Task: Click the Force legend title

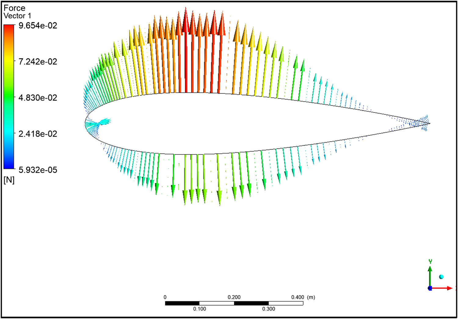Action: click(14, 8)
